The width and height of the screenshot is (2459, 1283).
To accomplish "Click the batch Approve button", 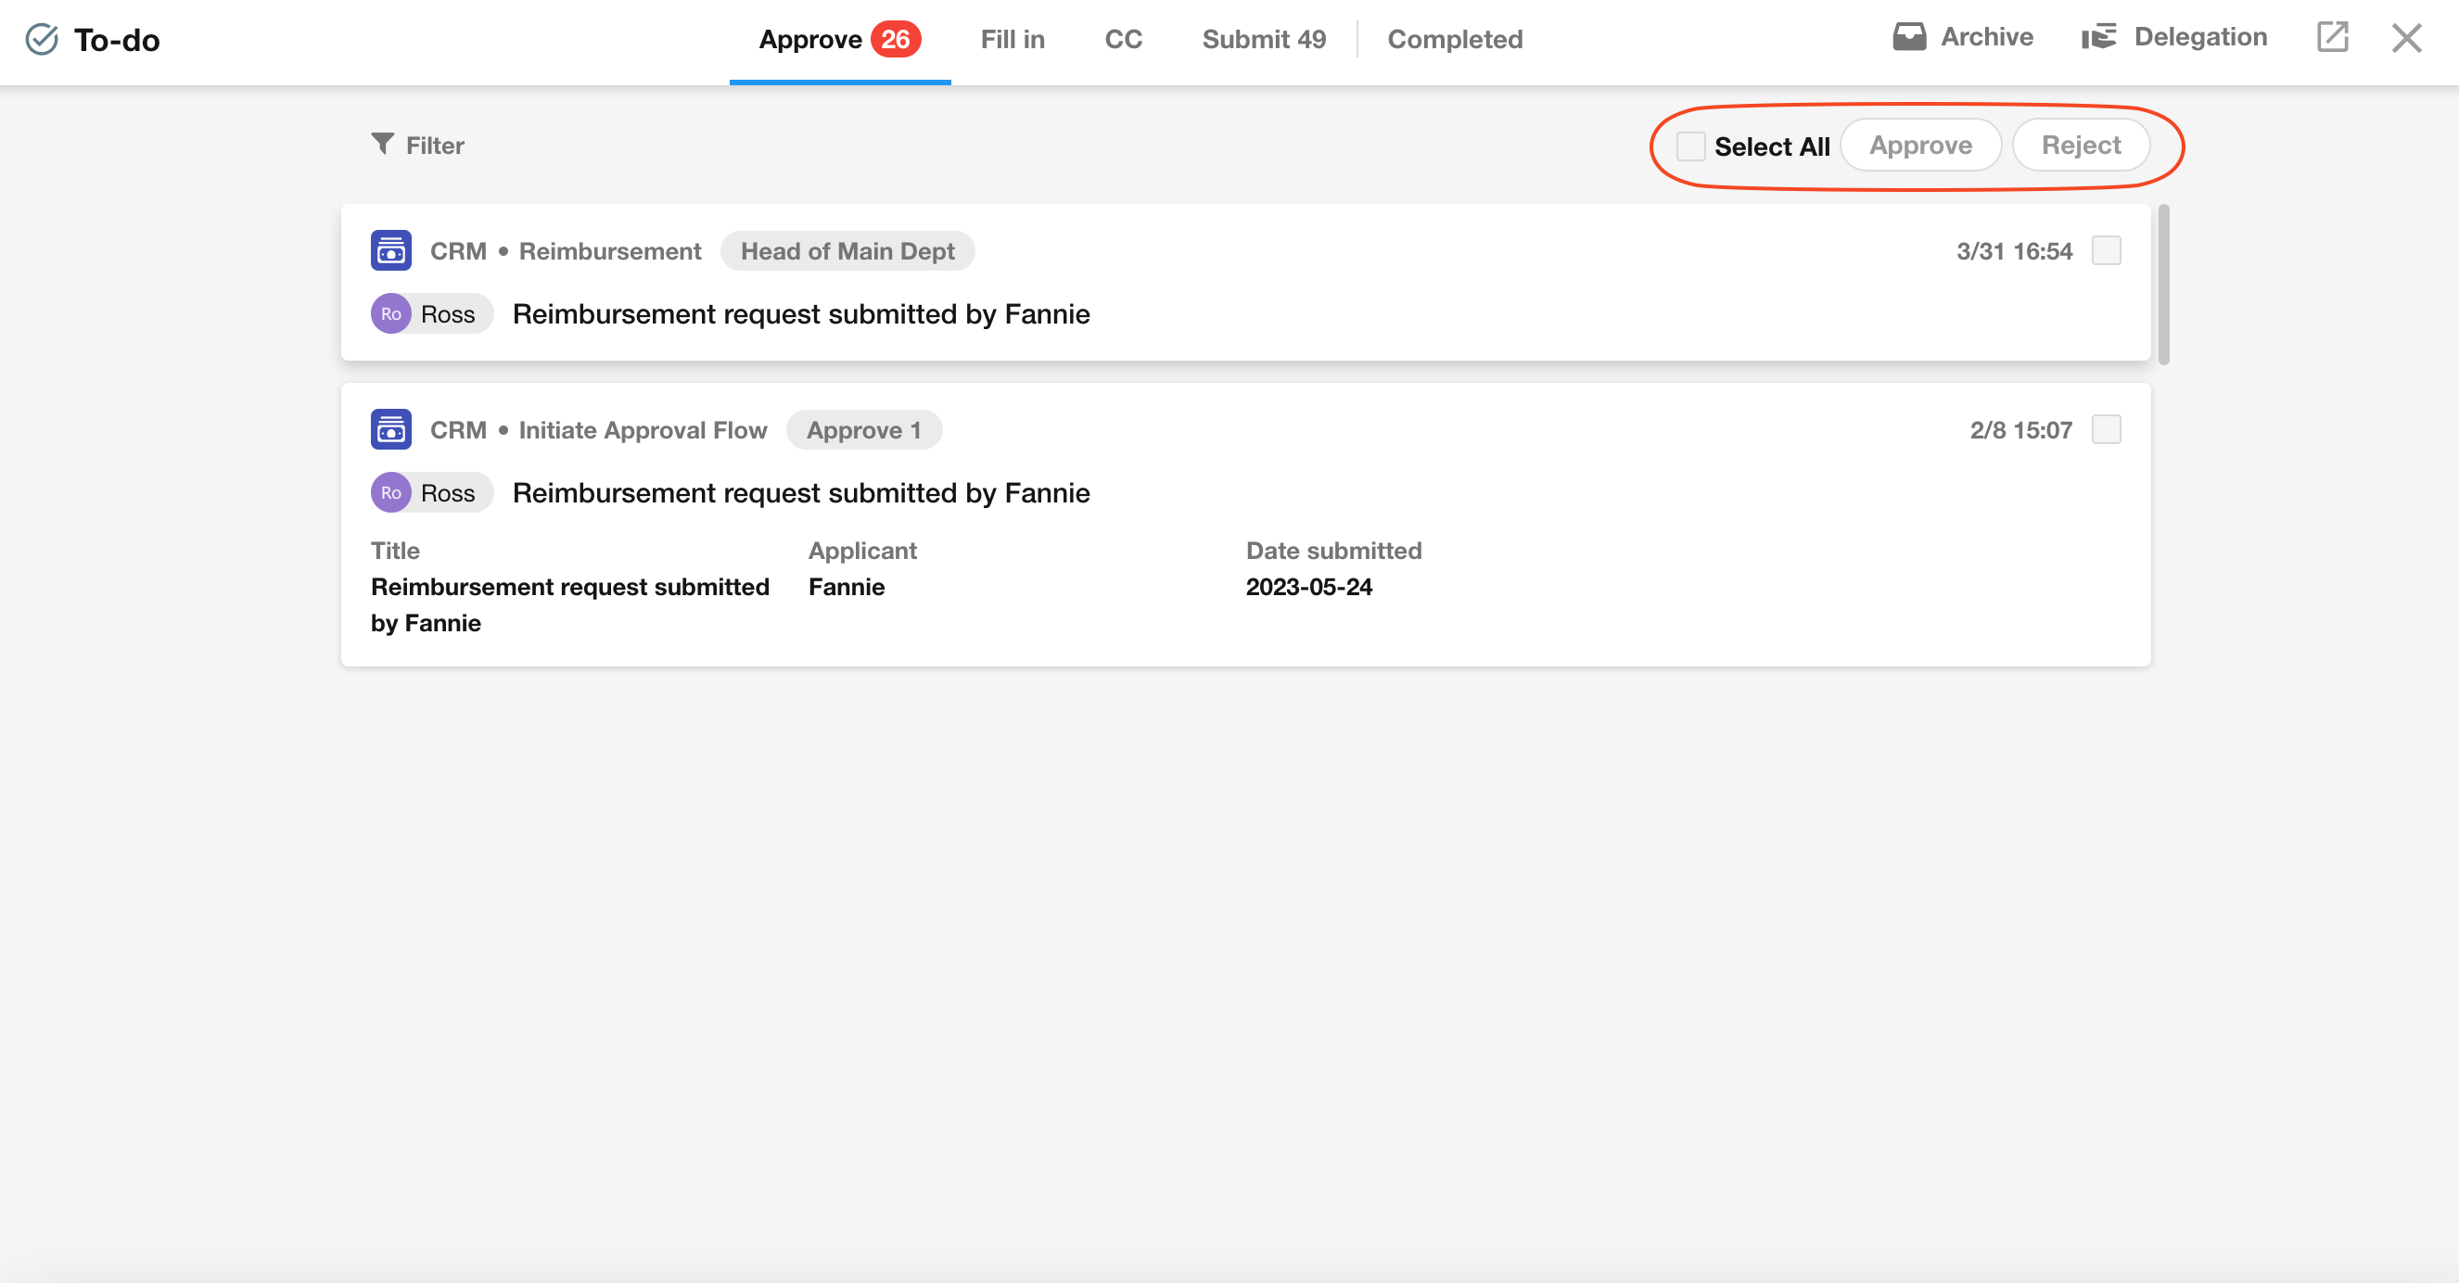I will click(1919, 146).
